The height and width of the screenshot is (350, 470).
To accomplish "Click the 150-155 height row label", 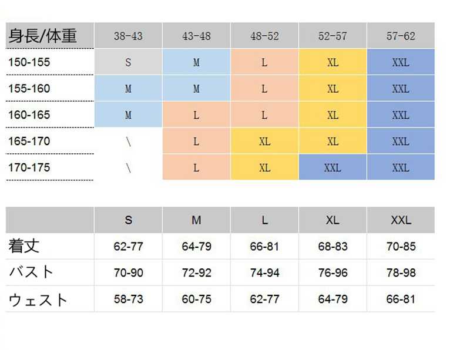I will pyautogui.click(x=29, y=62).
